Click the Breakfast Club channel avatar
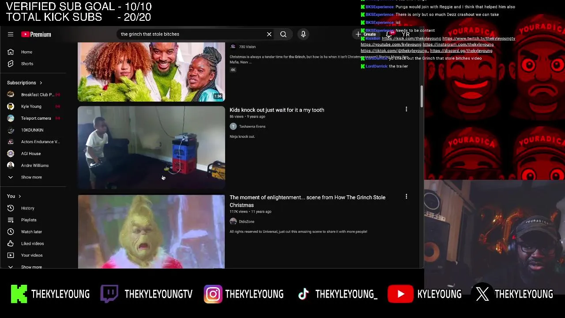 click(x=11, y=95)
